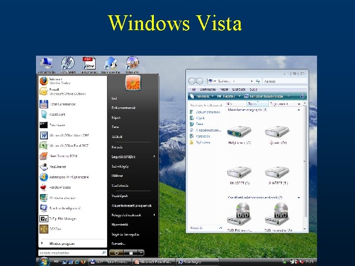Click the refresh arrows beside address bar

point(258,81)
